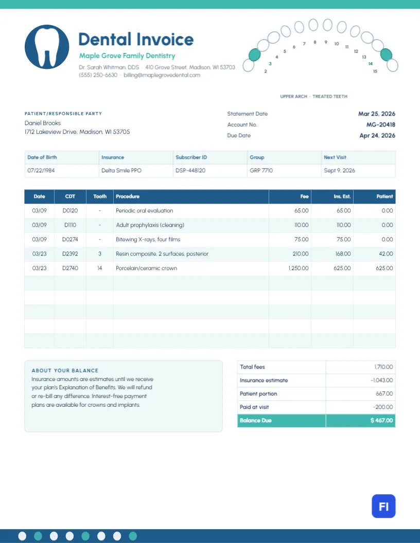
Task: Click the Balance Due total $ 467.00
Action: [x=381, y=421]
